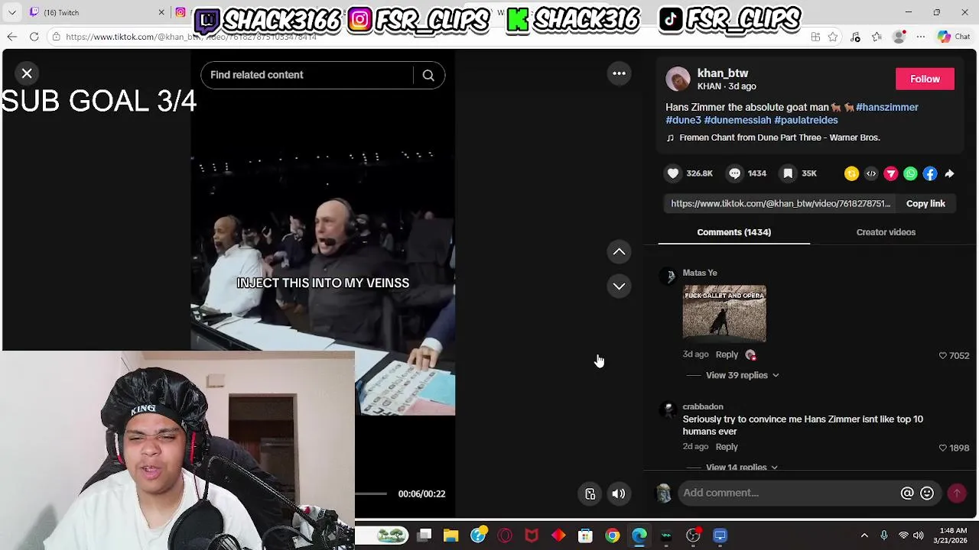Open the volume control in tray
979x550 pixels.
[919, 535]
